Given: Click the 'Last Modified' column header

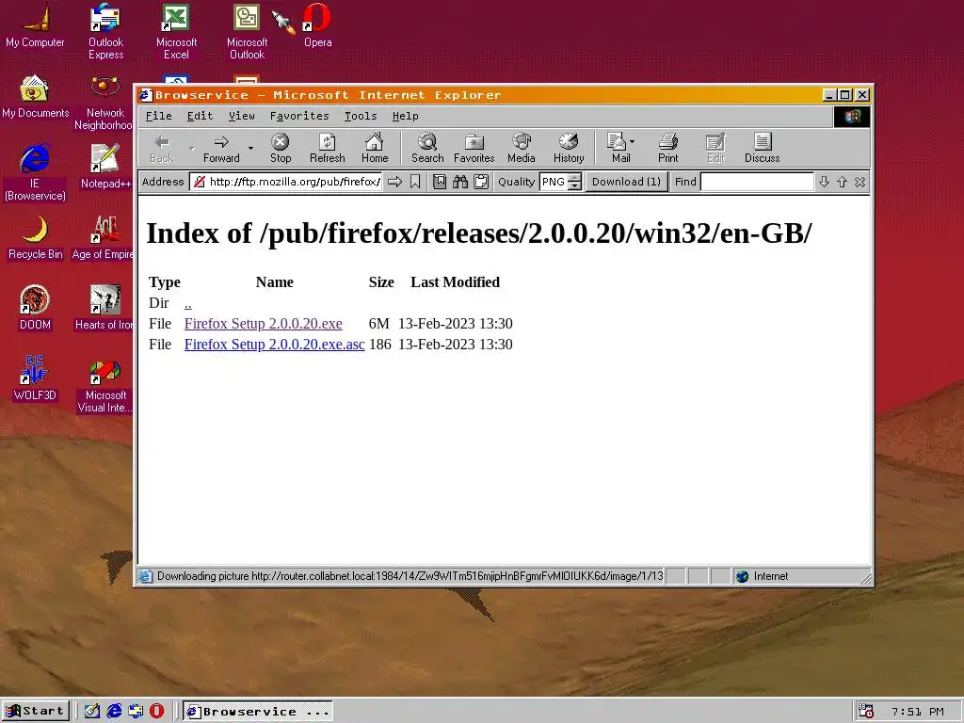Looking at the screenshot, I should (455, 282).
